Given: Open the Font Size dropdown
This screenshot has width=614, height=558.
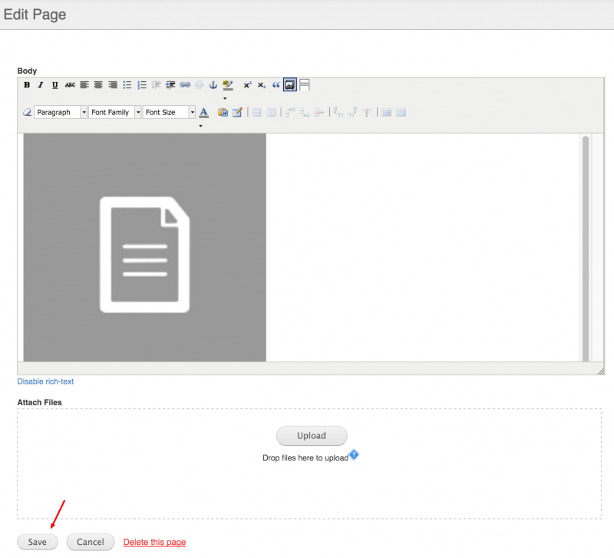Looking at the screenshot, I should [169, 112].
